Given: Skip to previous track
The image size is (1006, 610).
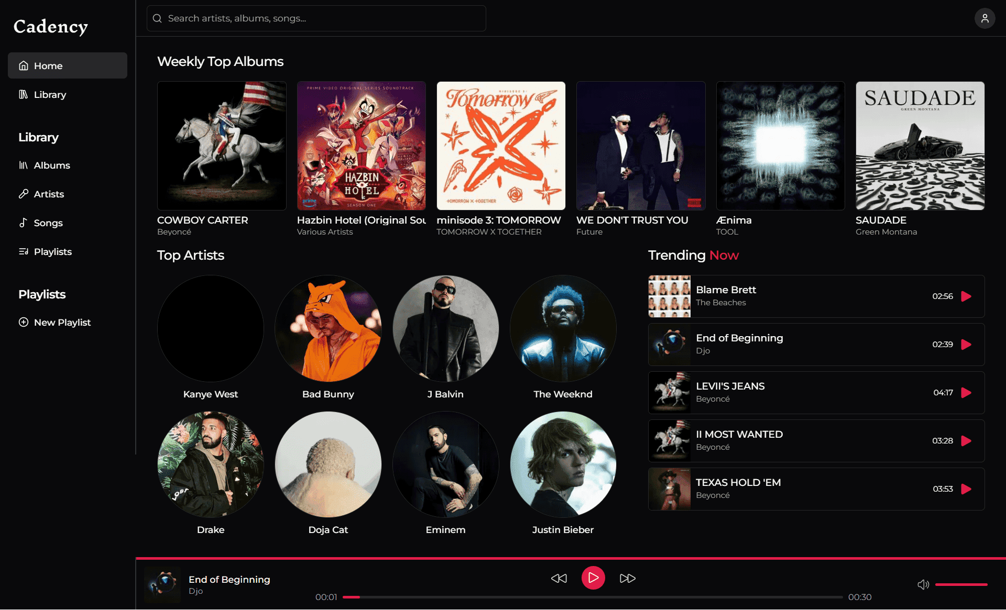Looking at the screenshot, I should 559,578.
